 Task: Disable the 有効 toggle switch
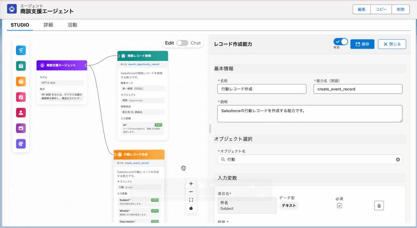tap(341, 41)
